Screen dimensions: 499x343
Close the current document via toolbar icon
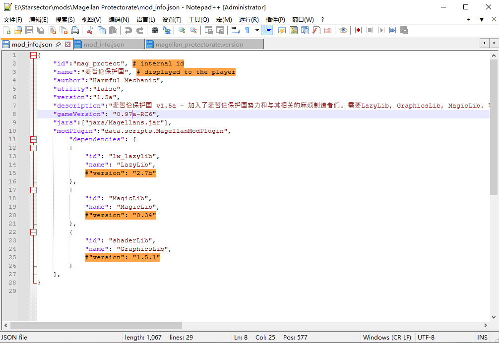52,30
